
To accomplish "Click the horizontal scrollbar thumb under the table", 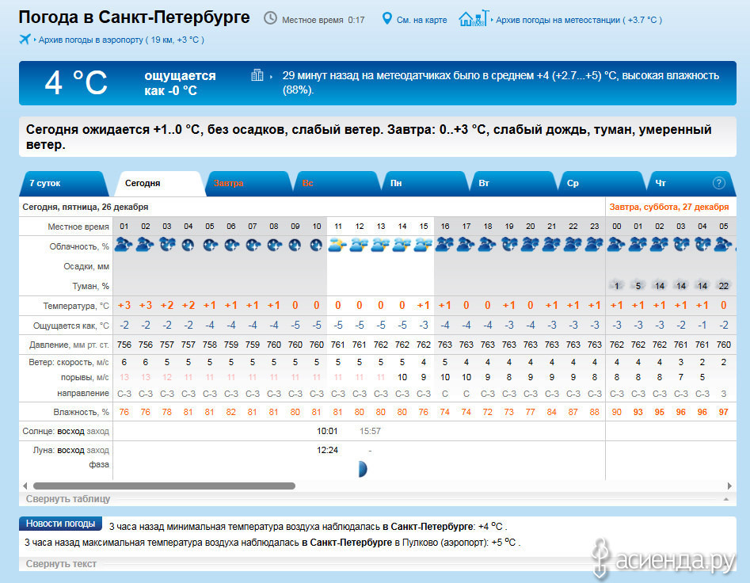I will 164,486.
